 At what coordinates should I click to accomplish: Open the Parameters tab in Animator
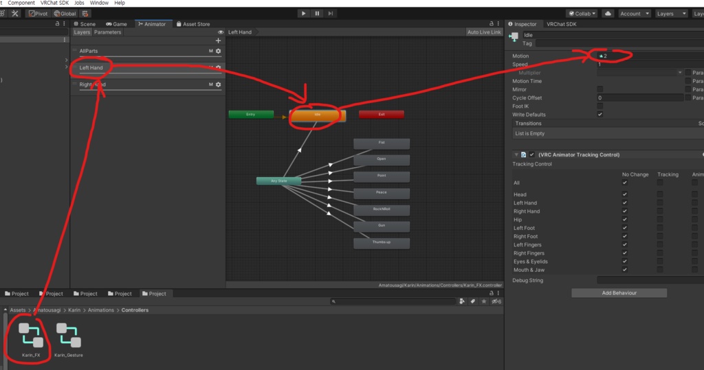pos(108,32)
